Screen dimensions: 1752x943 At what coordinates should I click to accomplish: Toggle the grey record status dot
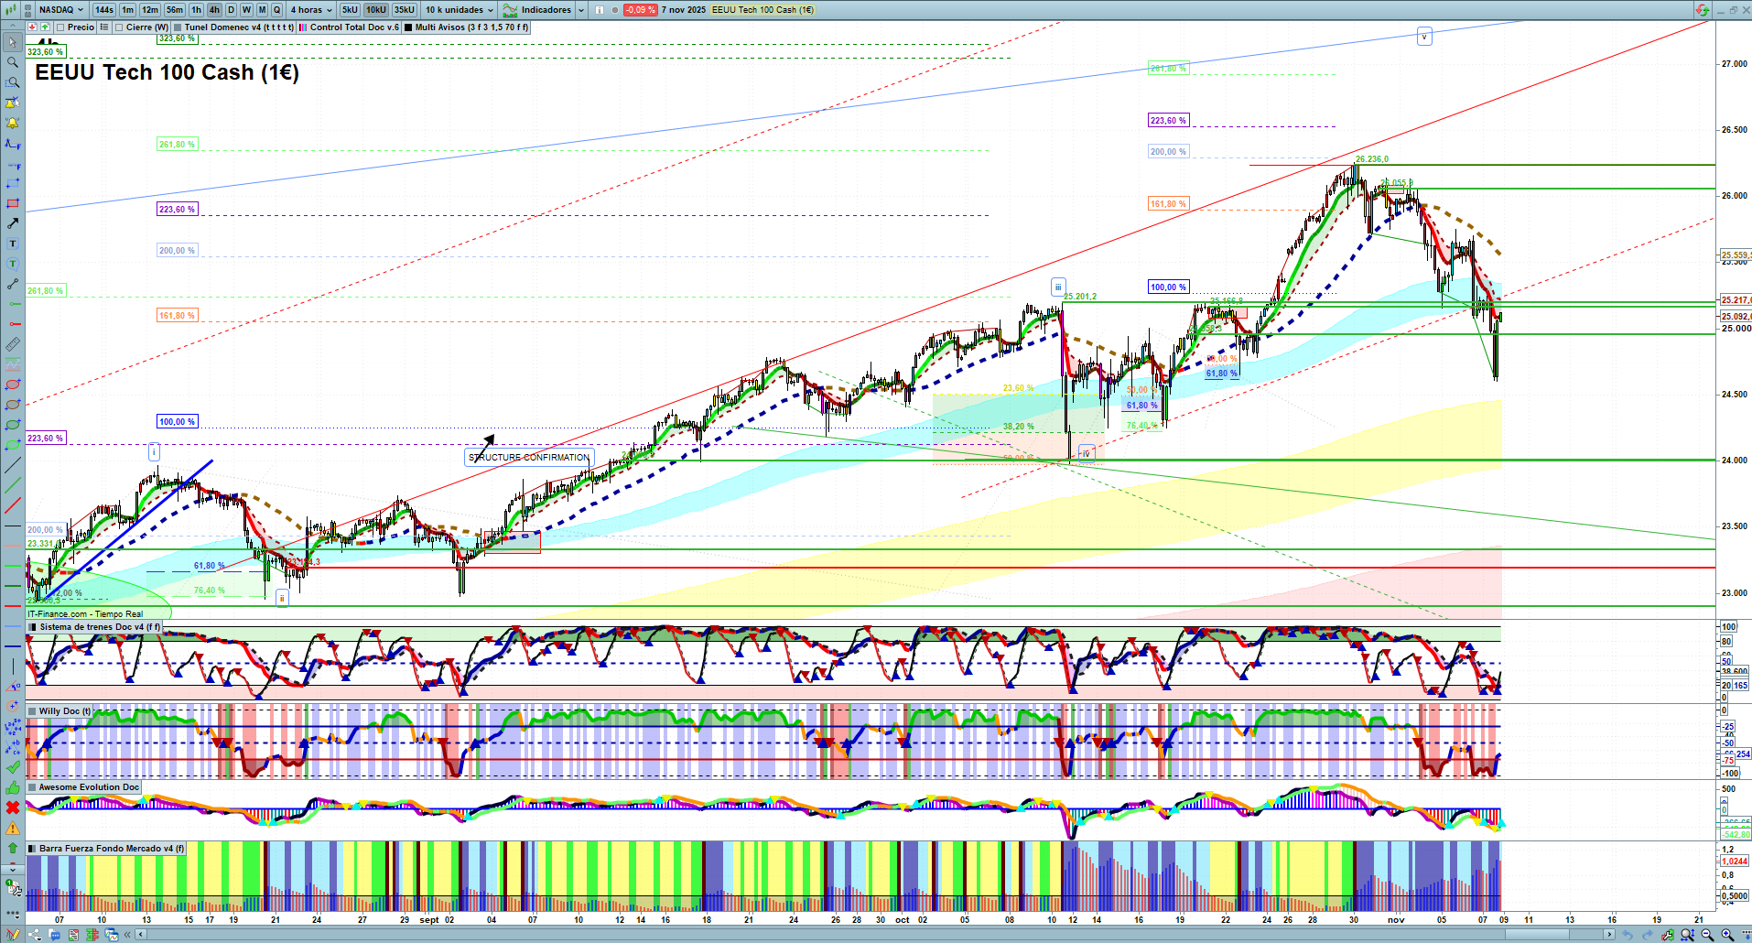[614, 10]
